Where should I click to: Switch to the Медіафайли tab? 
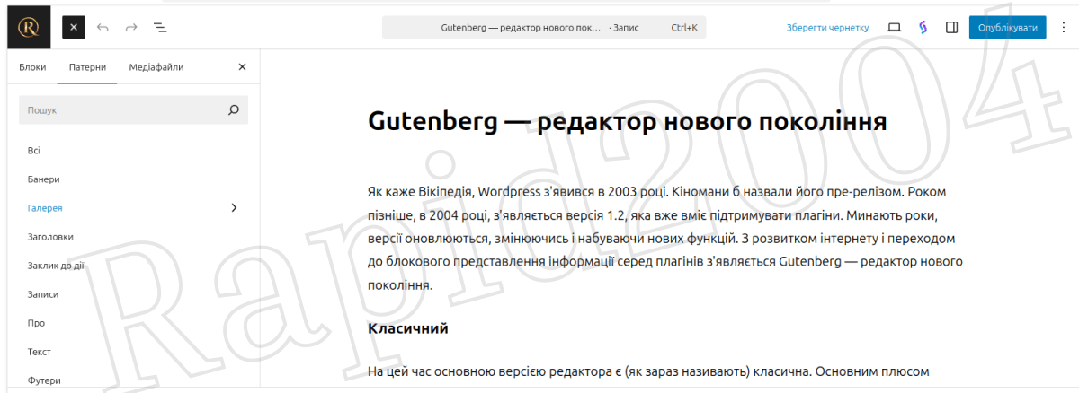[156, 67]
